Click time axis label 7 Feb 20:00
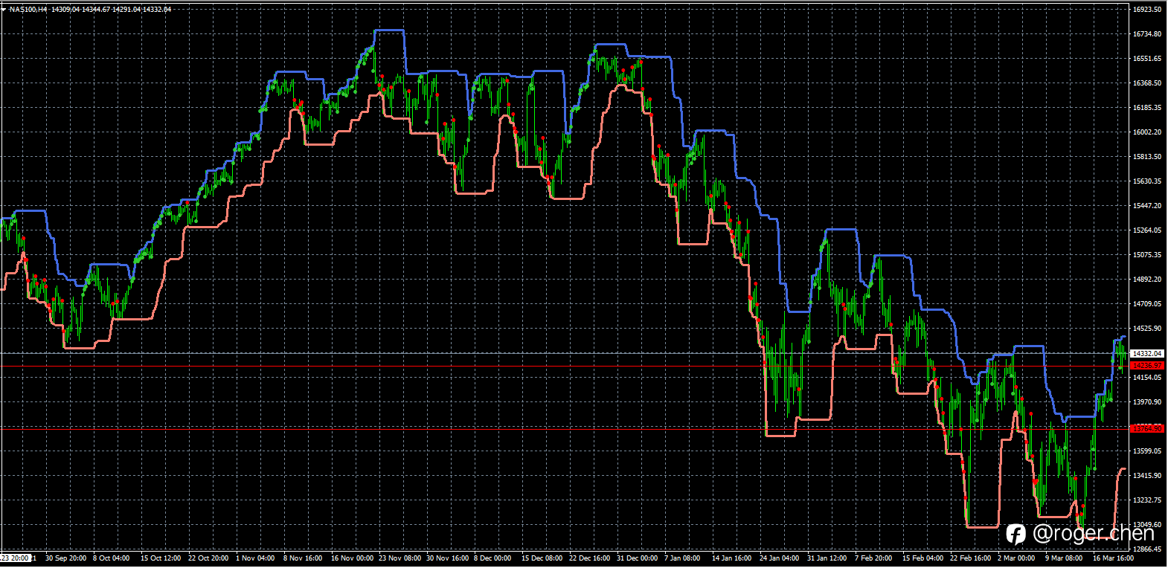 [x=873, y=558]
